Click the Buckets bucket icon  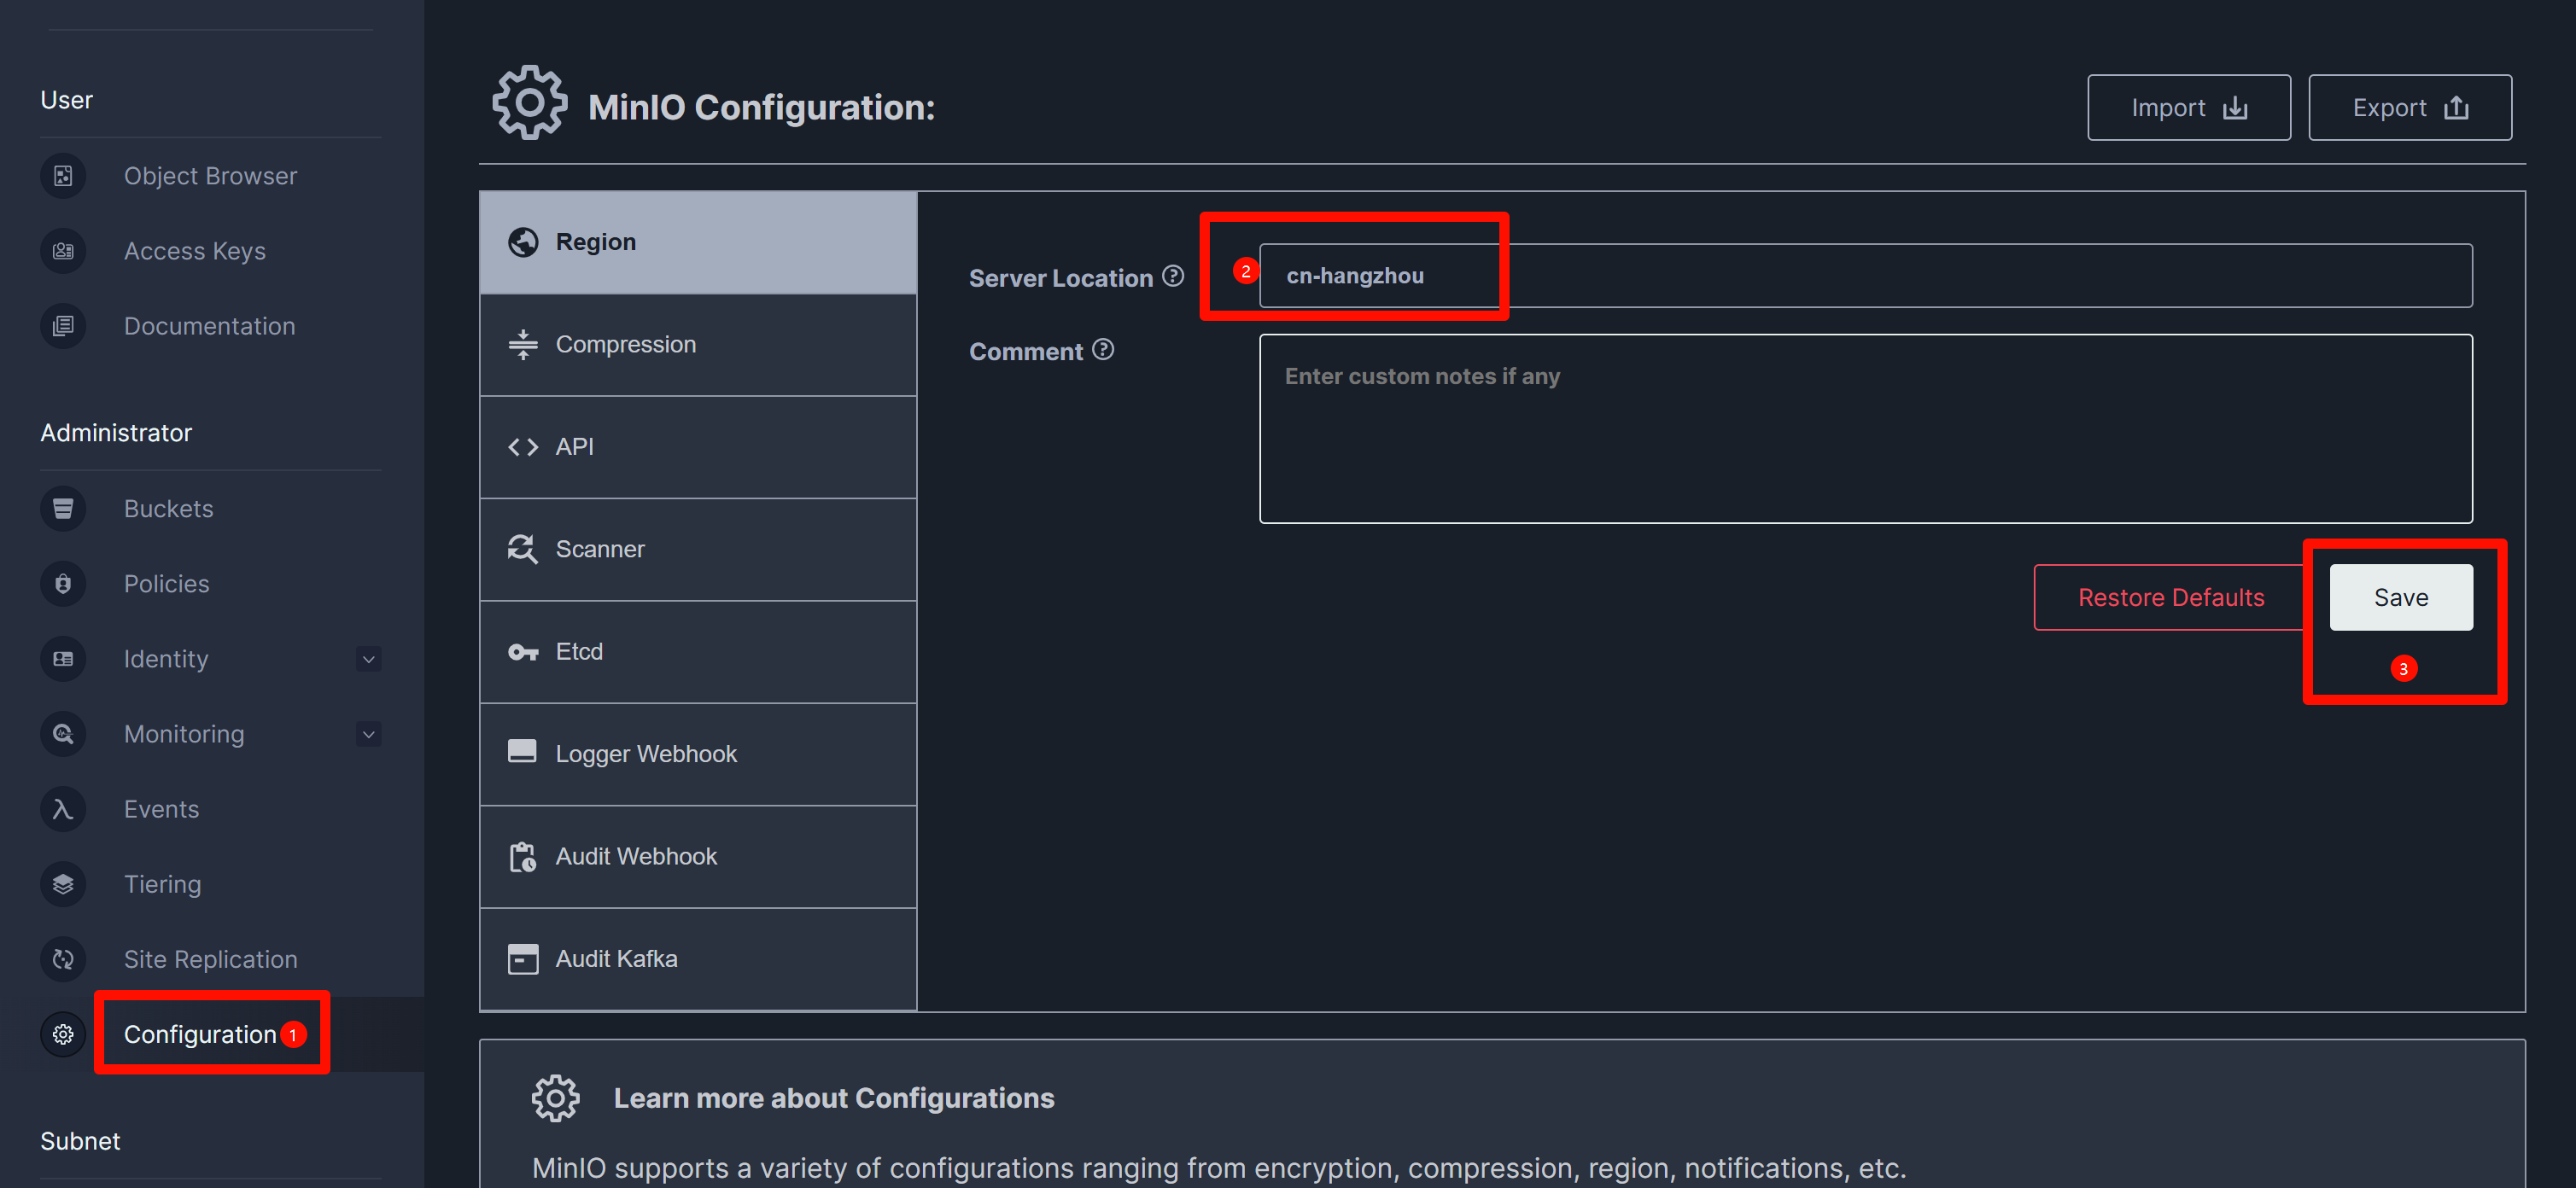pyautogui.click(x=63, y=509)
